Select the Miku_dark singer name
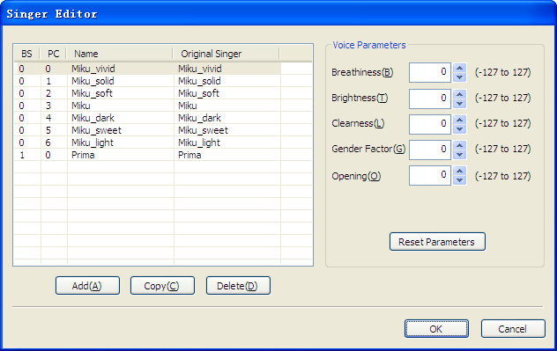The image size is (557, 351). [x=93, y=118]
